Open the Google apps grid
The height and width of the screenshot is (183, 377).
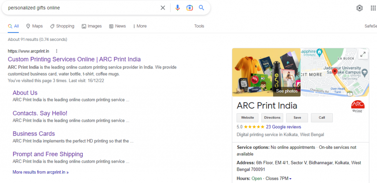coord(373,8)
